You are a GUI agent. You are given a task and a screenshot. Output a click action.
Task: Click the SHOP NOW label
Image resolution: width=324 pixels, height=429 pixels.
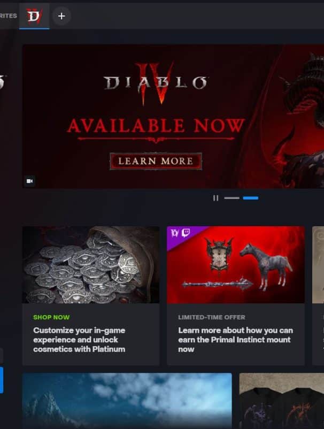tap(51, 317)
